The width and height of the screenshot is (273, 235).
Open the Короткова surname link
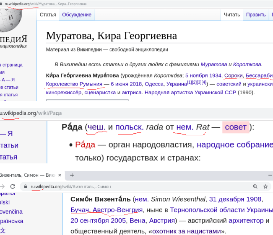point(247,65)
